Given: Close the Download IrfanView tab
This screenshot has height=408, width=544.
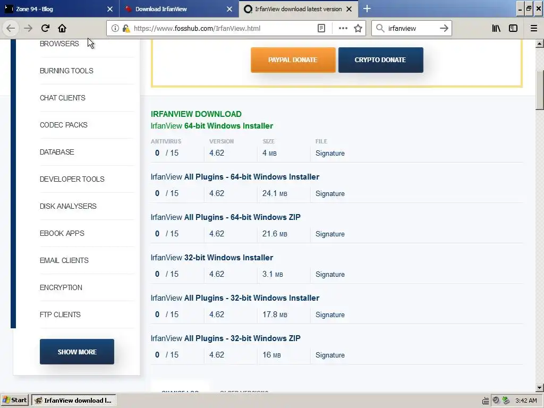Looking at the screenshot, I should 229,9.
